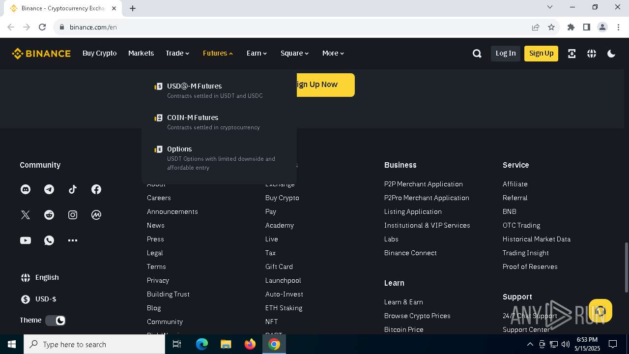This screenshot has height=354, width=629.
Task: Click the browser extensions puzzle icon
Action: (x=571, y=27)
